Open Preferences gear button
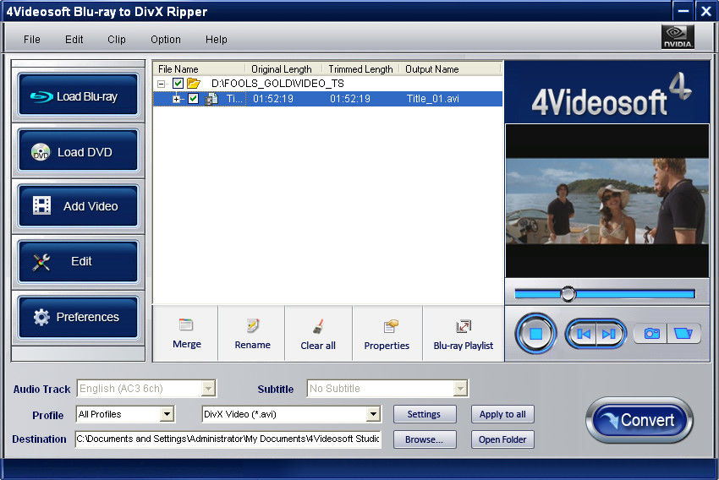Screen dimensions: 719x480 click(78, 317)
